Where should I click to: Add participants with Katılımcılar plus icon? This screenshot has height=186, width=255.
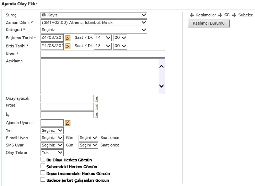192,15
